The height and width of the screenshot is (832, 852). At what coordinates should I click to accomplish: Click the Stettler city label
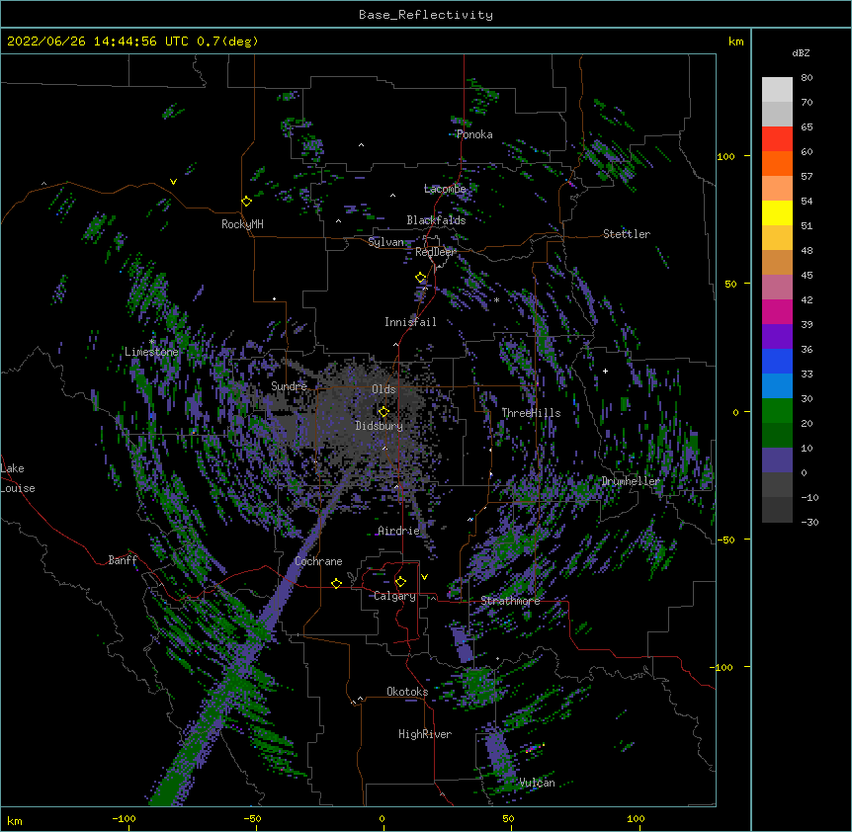pos(627,234)
